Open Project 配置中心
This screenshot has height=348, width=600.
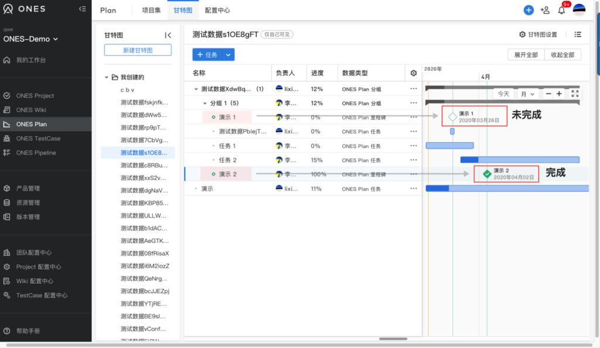click(x=38, y=267)
